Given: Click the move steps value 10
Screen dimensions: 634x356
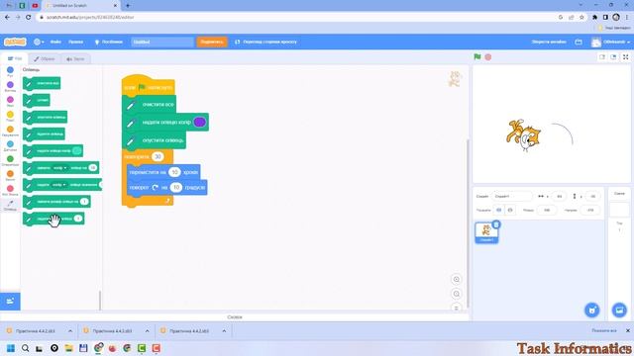Looking at the screenshot, I should click(x=174, y=172).
